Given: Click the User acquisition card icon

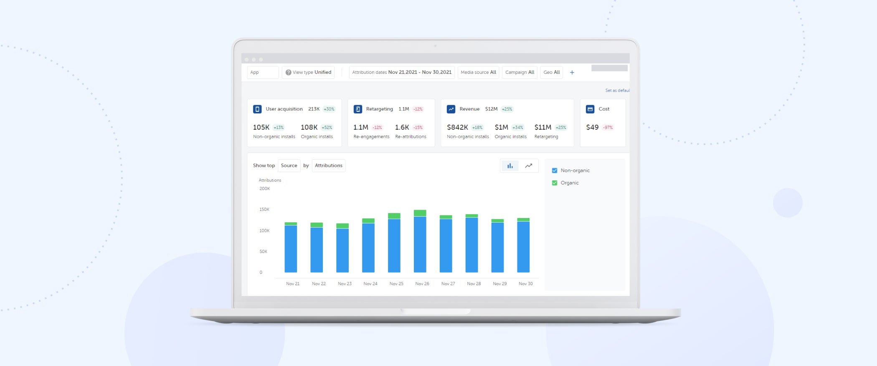Looking at the screenshot, I should pyautogui.click(x=257, y=109).
